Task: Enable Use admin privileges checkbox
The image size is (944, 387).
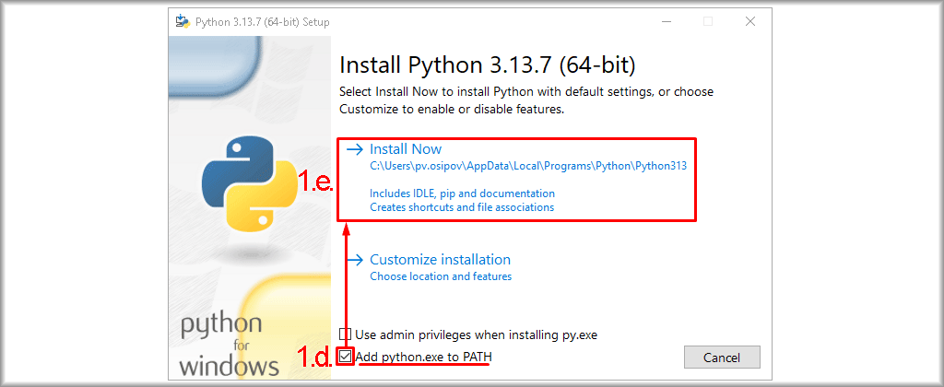Action: coord(346,334)
